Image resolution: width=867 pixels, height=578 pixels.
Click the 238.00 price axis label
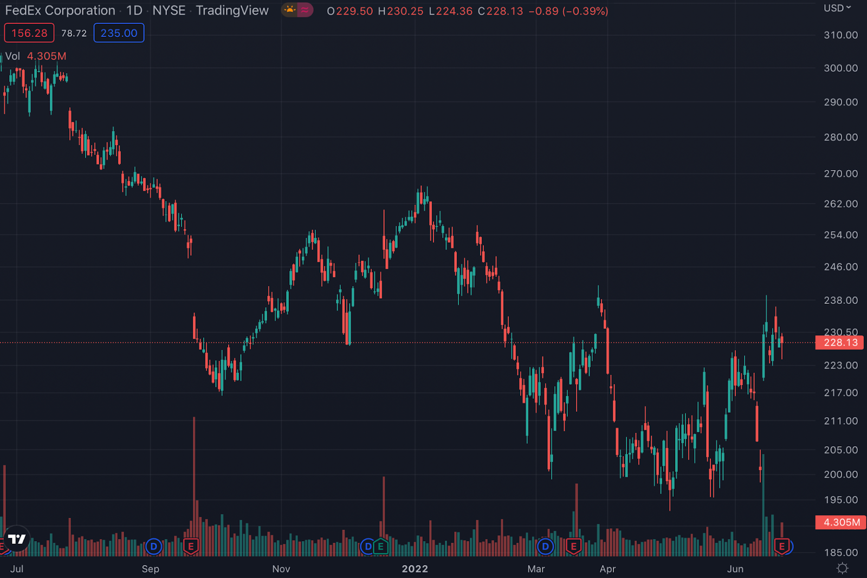[841, 301]
